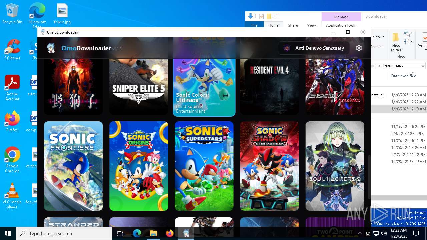Sort by the Date modified column header
Screen dimensions: 427x240
404,76
